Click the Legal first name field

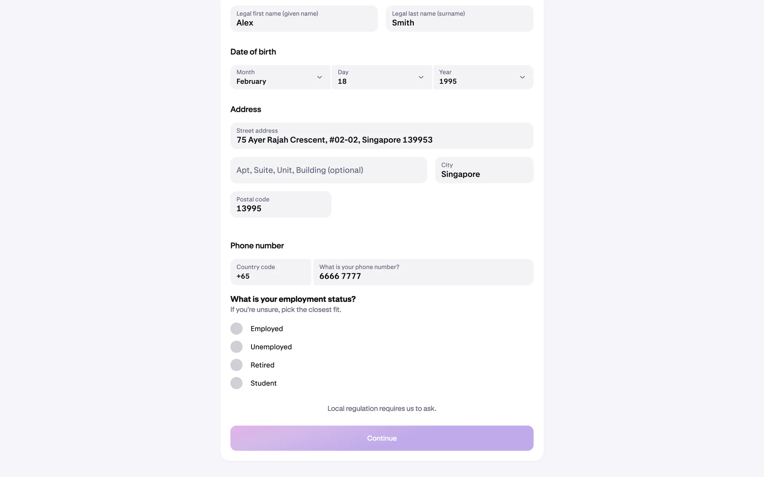304,19
